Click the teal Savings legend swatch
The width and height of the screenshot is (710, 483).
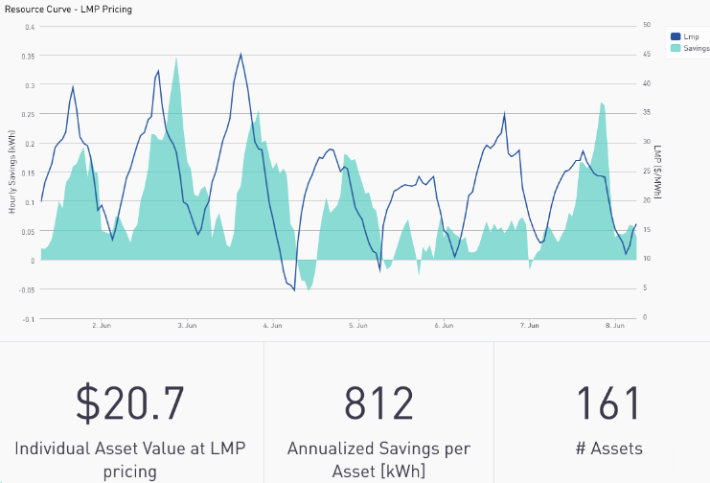(x=675, y=46)
